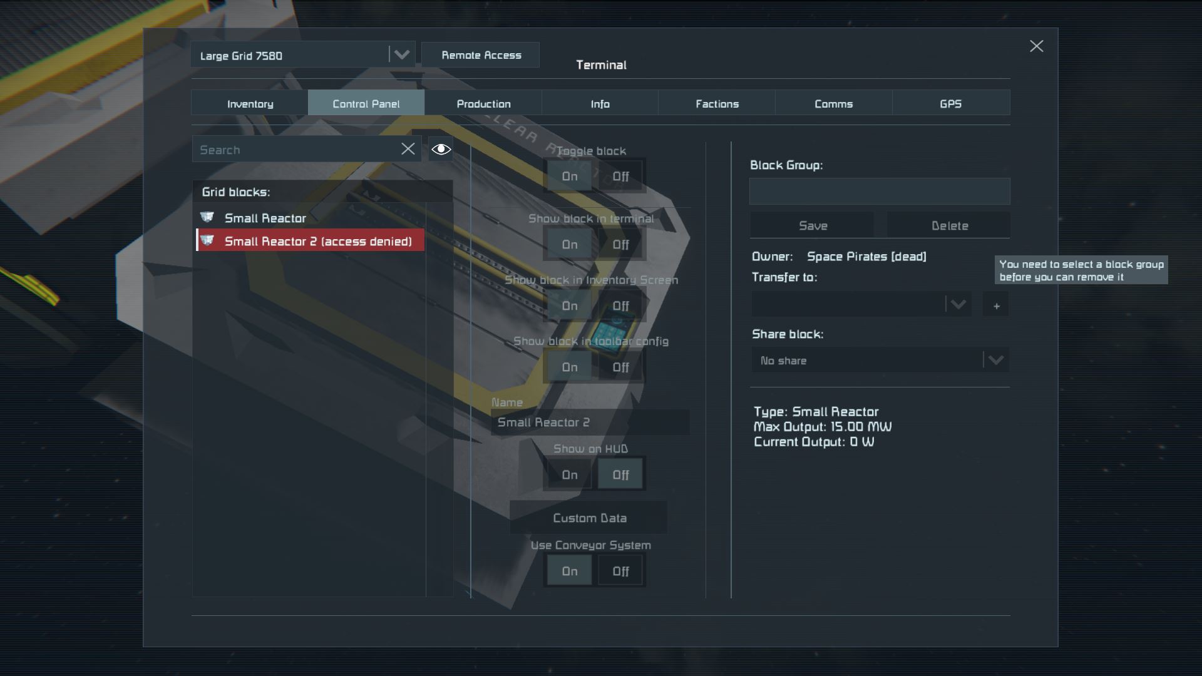Click the Block Group input field
Screen dimensions: 1202x676
(x=879, y=192)
